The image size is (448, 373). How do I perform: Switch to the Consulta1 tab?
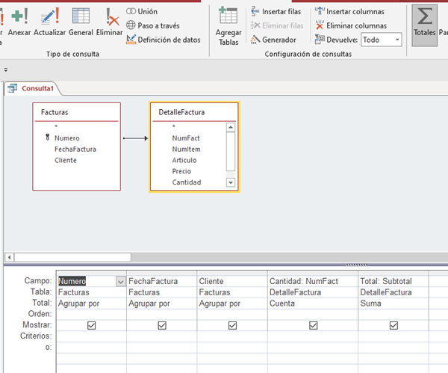[x=34, y=89]
